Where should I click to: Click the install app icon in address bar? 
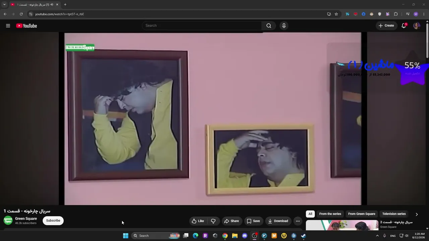click(329, 14)
